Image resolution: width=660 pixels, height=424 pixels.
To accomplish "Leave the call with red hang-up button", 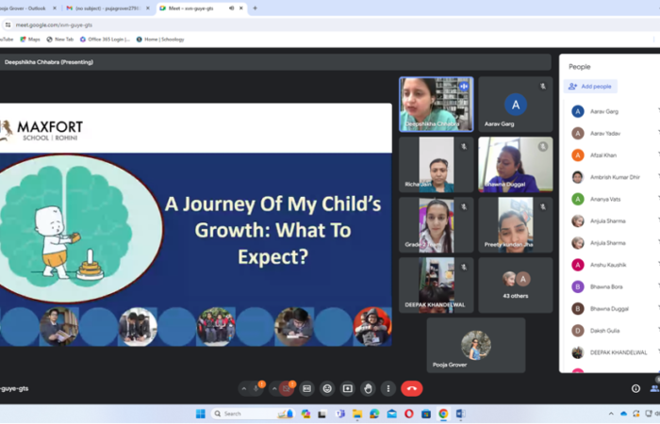I will click(x=411, y=388).
